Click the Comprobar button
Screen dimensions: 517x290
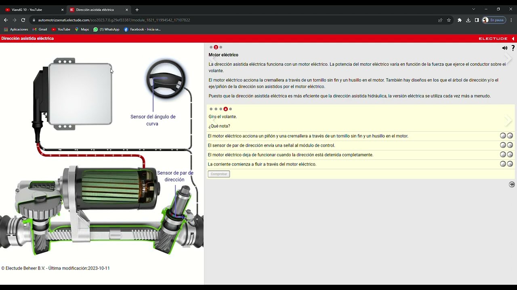[x=219, y=174]
